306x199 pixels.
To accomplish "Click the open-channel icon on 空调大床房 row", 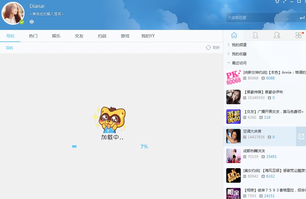I will [301, 136].
